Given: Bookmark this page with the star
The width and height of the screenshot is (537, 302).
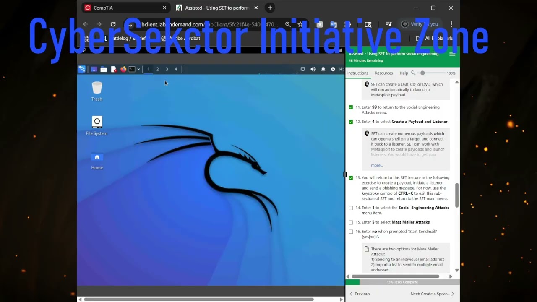Looking at the screenshot, I should (x=300, y=24).
